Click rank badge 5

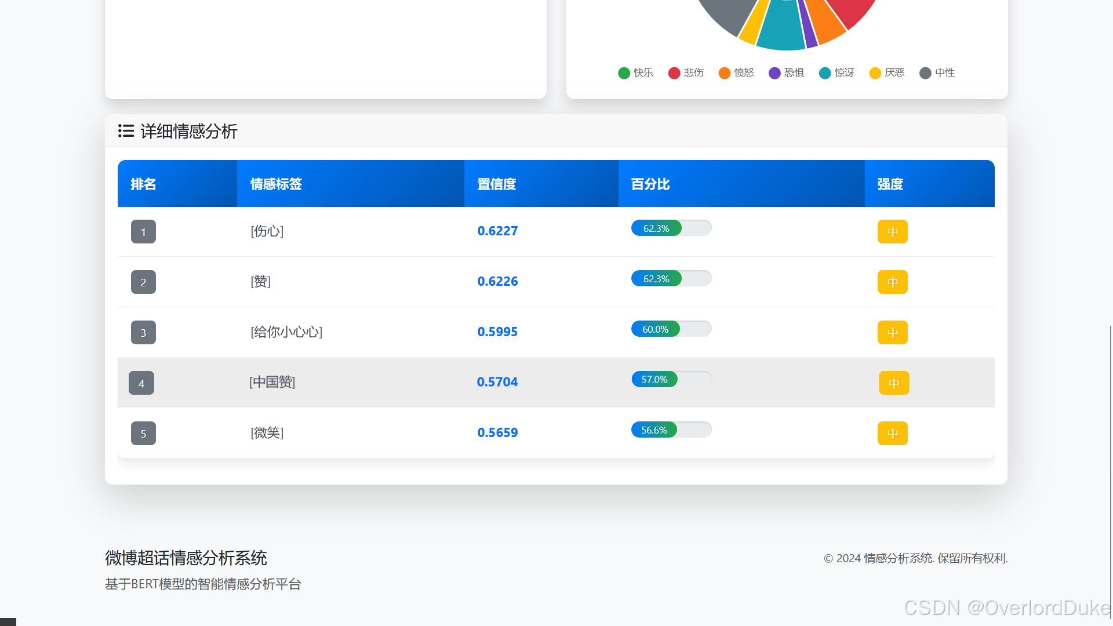[143, 434]
